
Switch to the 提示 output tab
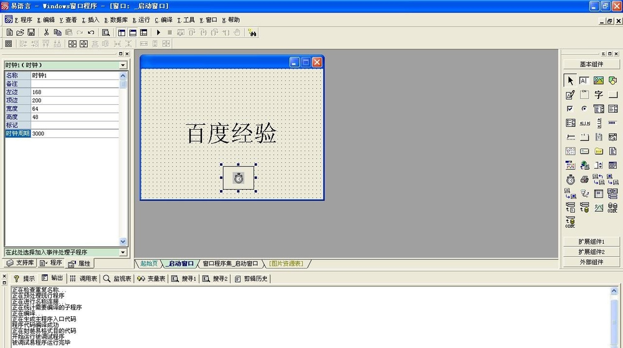pyautogui.click(x=24, y=278)
